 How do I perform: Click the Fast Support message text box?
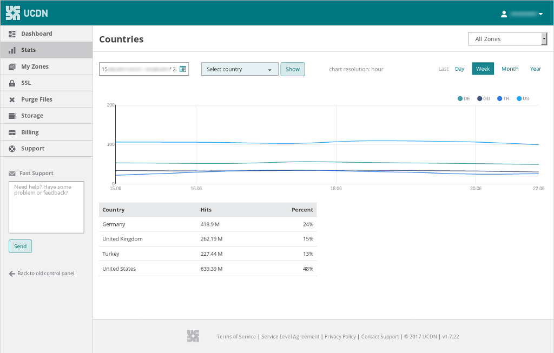pos(47,207)
